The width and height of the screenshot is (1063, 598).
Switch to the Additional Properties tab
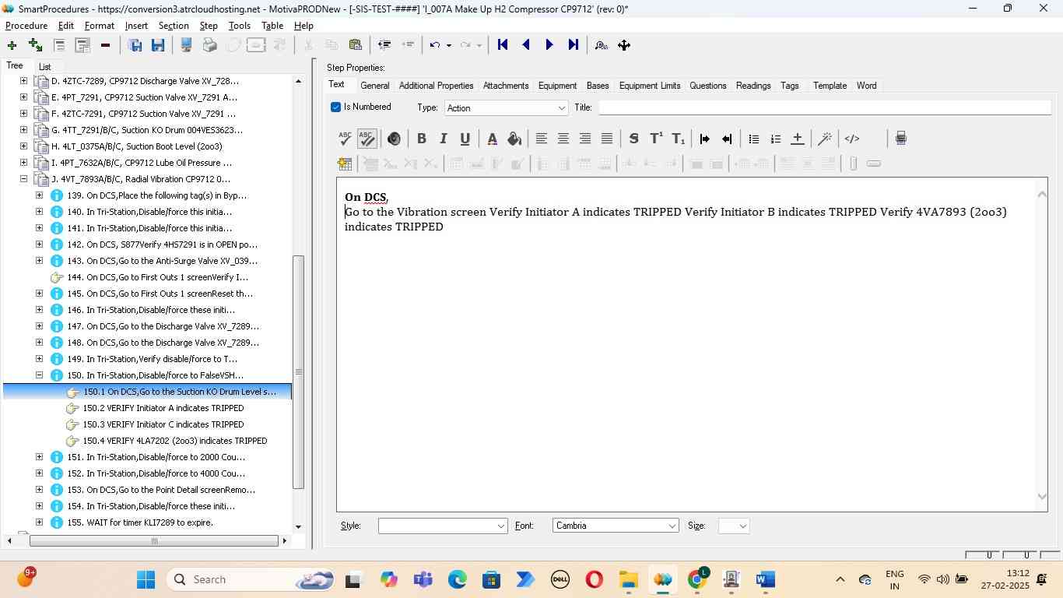[x=436, y=86]
